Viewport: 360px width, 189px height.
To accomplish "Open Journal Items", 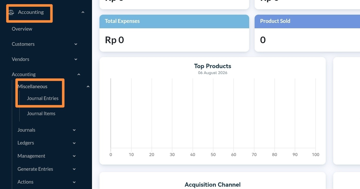I will click(x=41, y=113).
